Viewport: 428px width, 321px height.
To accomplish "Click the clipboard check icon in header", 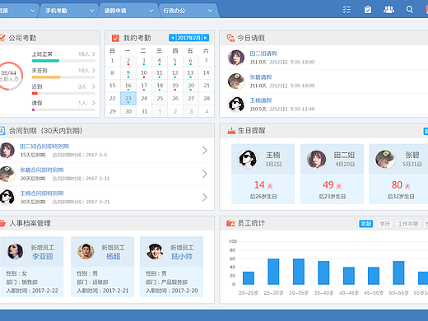I will (x=368, y=10).
